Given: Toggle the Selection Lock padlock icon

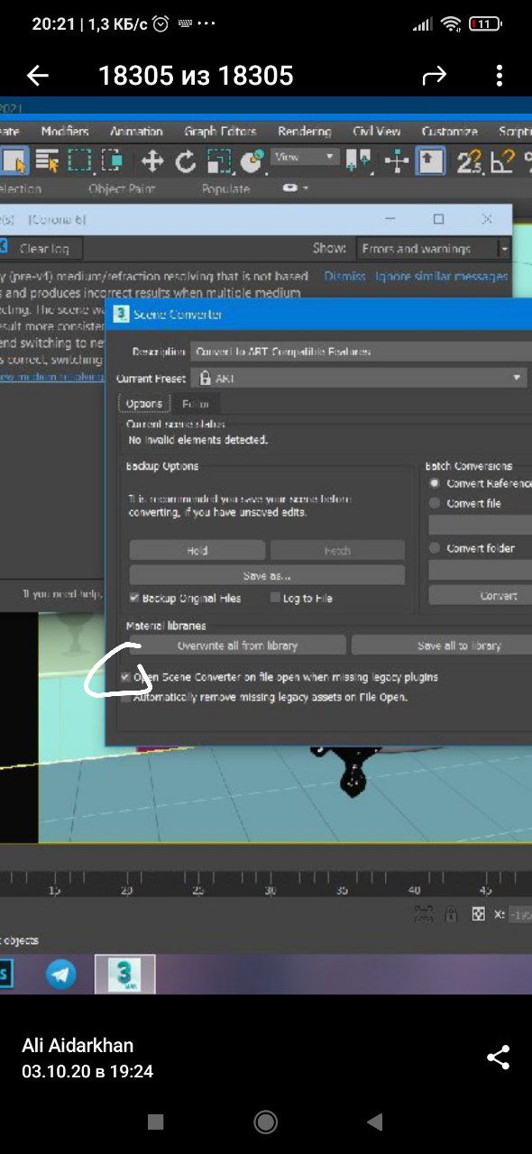Looking at the screenshot, I should coord(450,914).
